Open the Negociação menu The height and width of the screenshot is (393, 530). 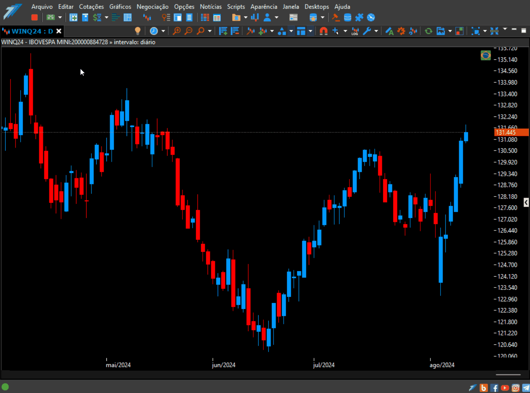153,6
